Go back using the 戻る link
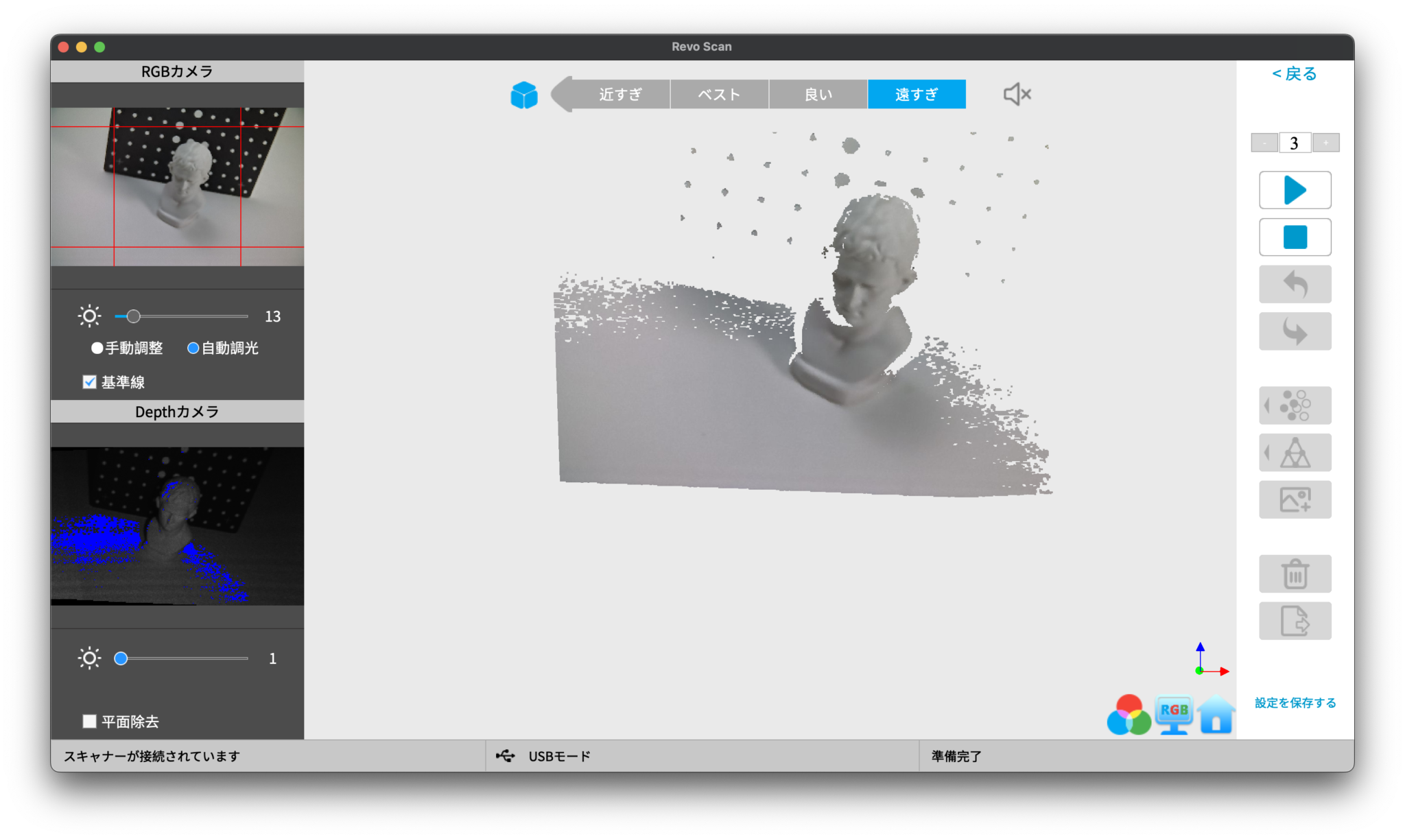 pyautogui.click(x=1295, y=73)
